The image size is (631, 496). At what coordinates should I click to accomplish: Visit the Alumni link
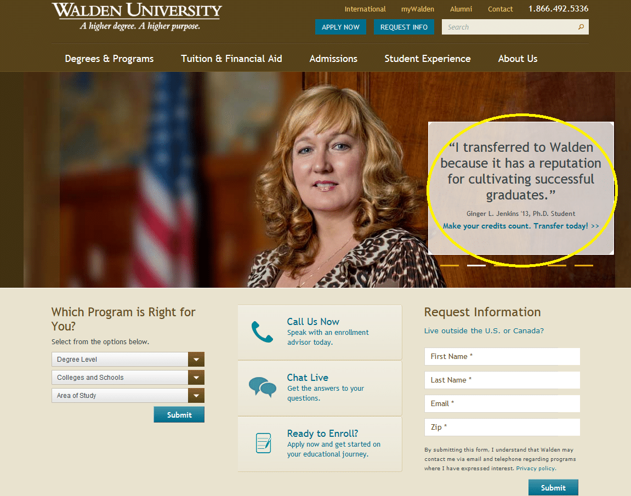[461, 9]
